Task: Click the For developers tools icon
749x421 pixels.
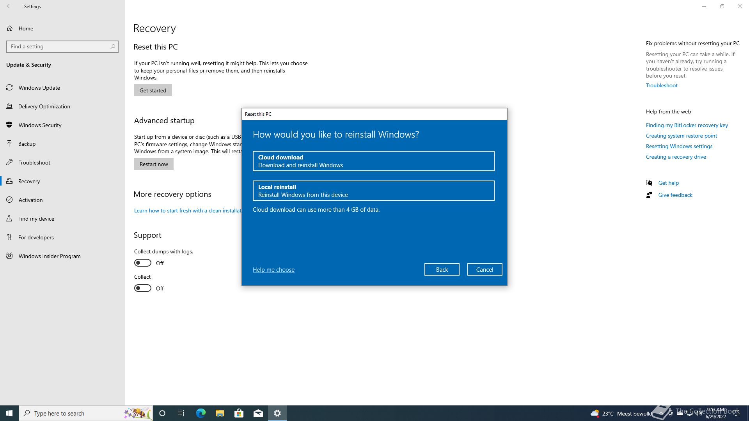Action: [9, 237]
